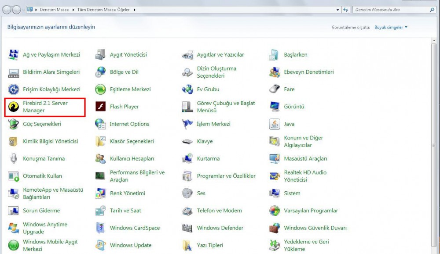The image size is (440, 254).
Task: Expand the arrow after Denetim Masası breadcrumb
Action: [73, 10]
